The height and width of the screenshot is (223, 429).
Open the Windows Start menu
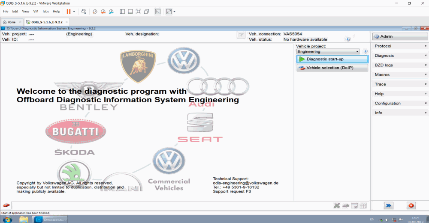[x=7, y=220]
